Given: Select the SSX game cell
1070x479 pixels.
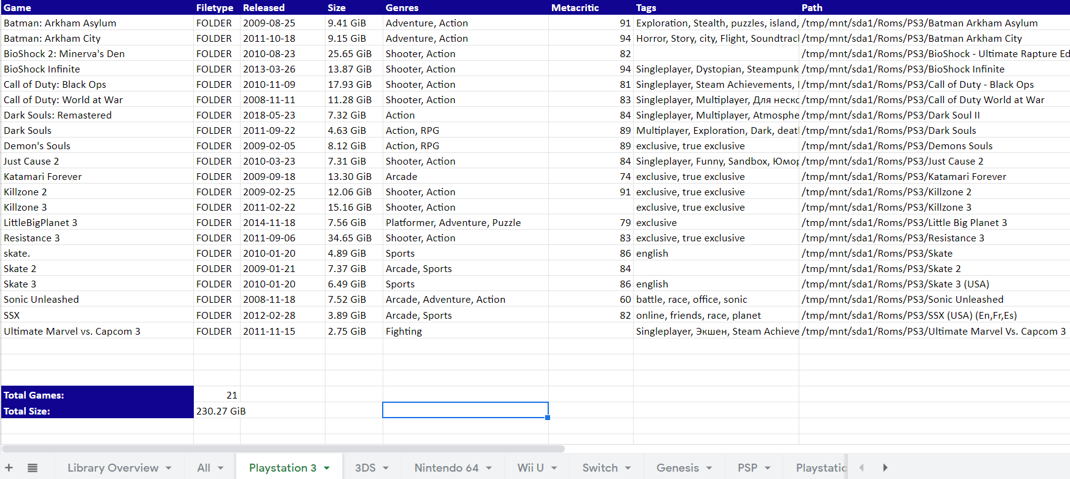Looking at the screenshot, I should coord(97,315).
